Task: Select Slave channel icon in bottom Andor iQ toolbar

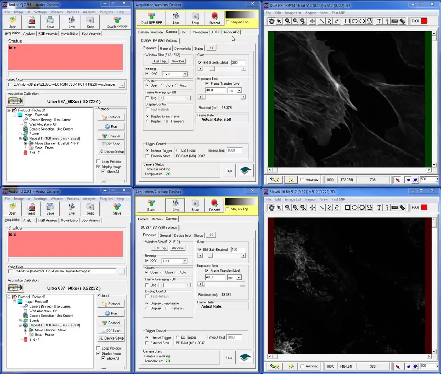Action: tap(117, 209)
